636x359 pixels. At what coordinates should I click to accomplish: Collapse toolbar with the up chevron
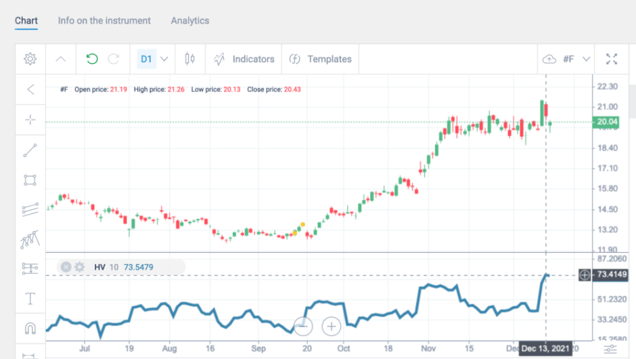[60, 59]
